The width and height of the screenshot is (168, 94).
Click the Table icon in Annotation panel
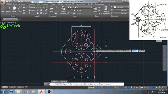coord(56,13)
